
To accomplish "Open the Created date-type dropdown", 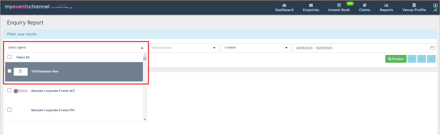I will point(256,48).
